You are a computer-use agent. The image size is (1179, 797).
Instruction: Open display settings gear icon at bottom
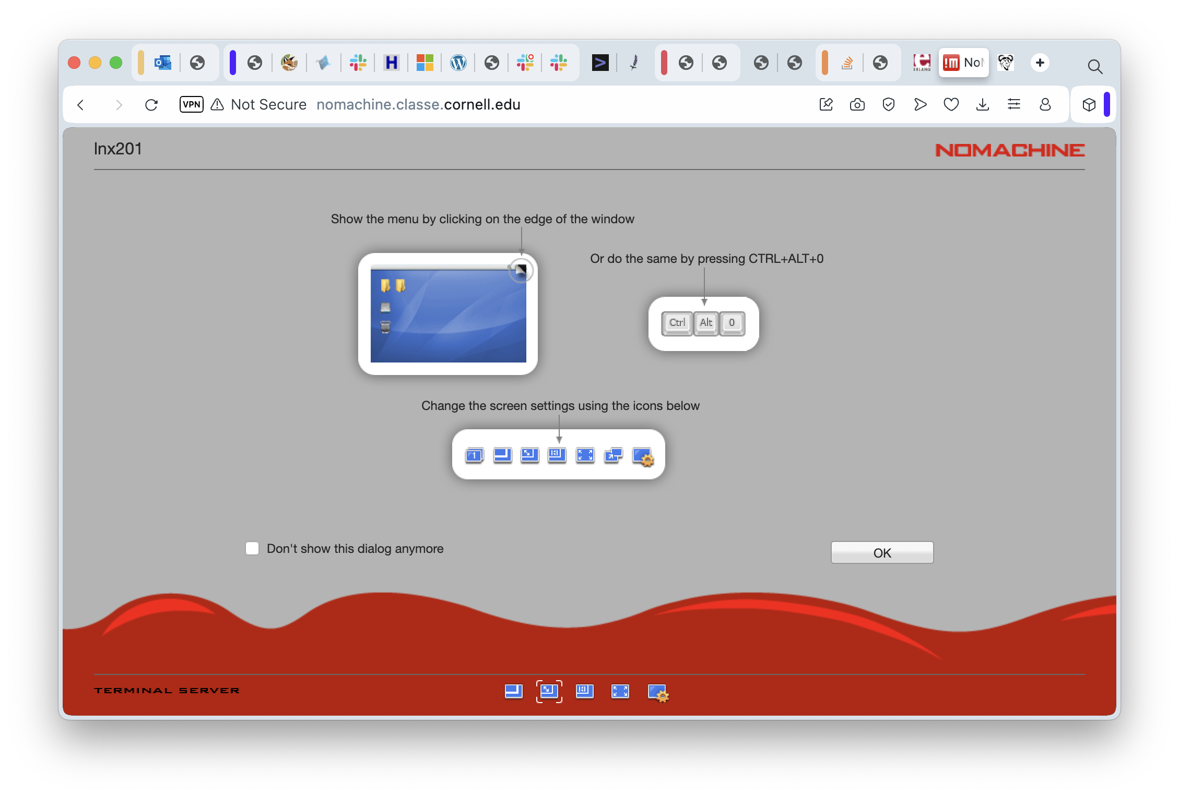coord(657,693)
